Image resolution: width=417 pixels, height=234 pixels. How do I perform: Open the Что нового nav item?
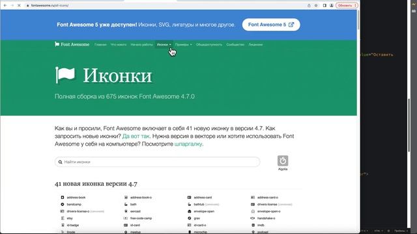pyautogui.click(x=119, y=45)
